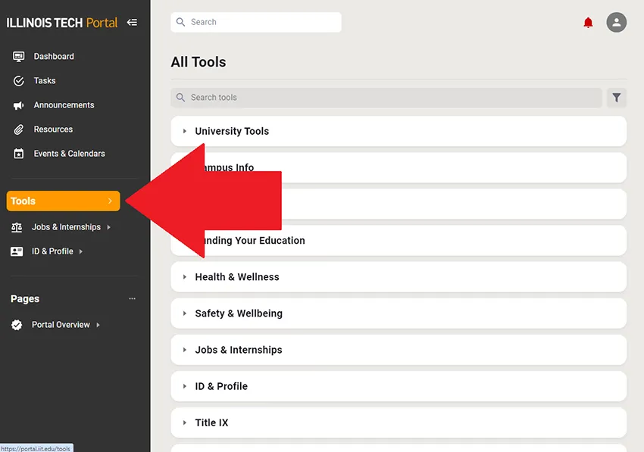Click the magnifier icon in the top search bar
This screenshot has height=452, width=644.
[x=180, y=22]
